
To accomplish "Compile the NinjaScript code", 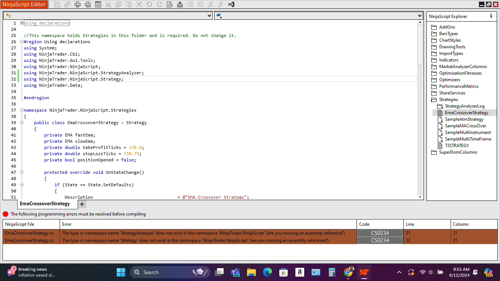I will coord(180,4).
